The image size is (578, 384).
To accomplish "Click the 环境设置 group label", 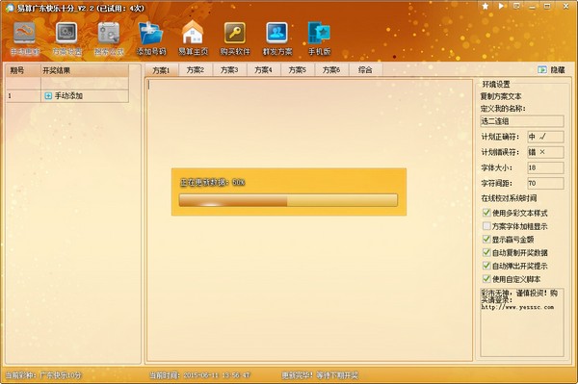I will tap(496, 84).
